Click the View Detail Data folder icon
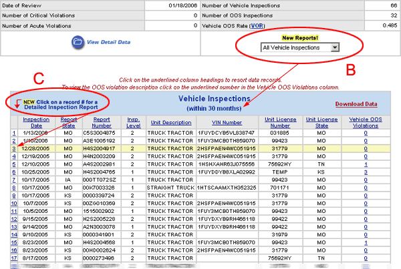 tap(78, 42)
